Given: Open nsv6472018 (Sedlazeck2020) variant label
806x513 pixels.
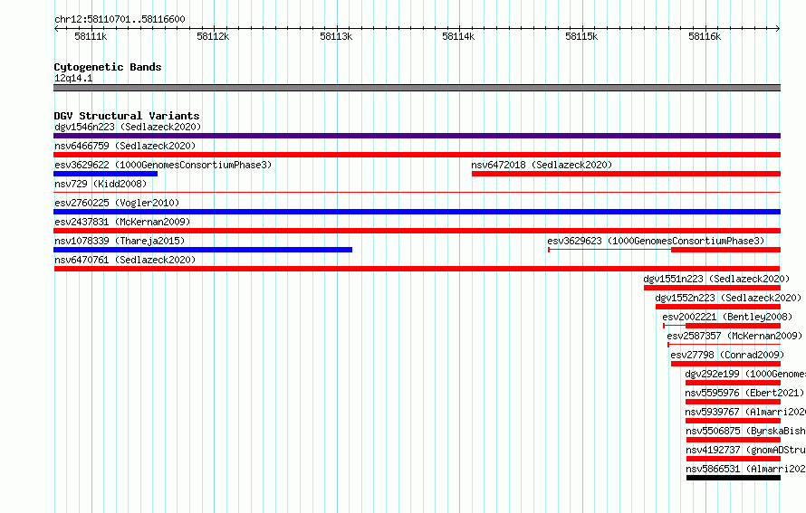Looking at the screenshot, I should pyautogui.click(x=542, y=165).
